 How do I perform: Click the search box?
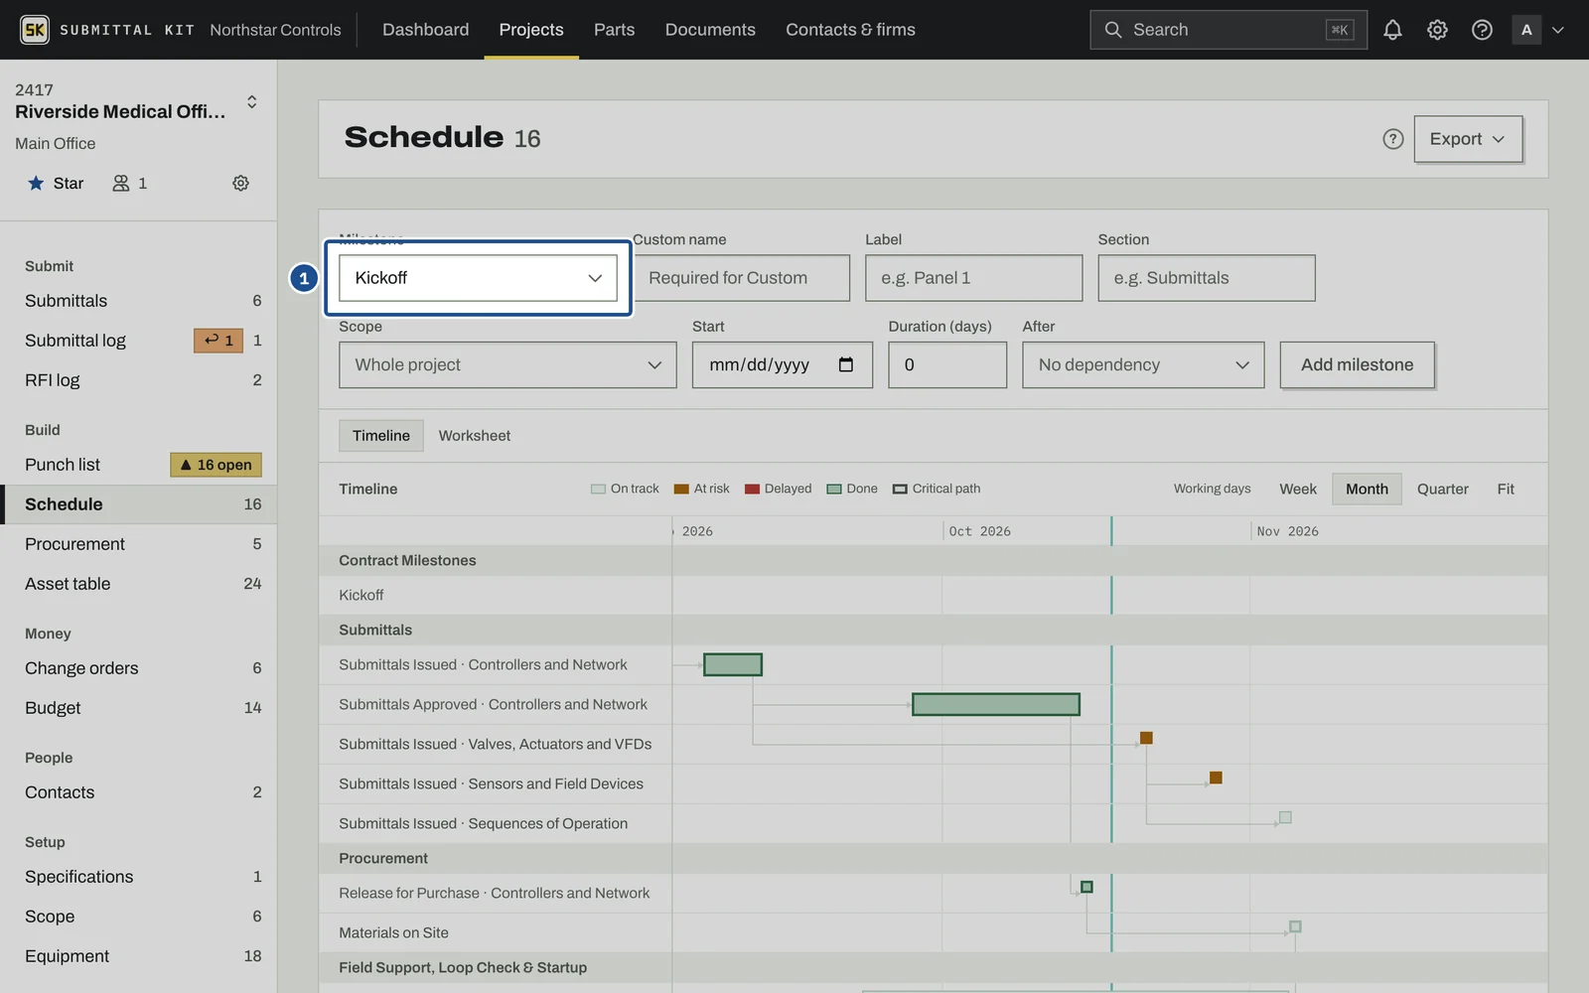click(x=1228, y=30)
